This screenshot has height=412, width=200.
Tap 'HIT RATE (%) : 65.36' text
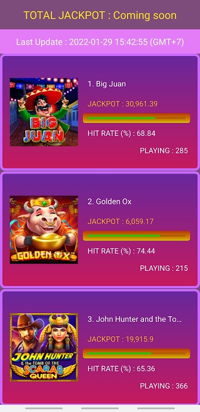pos(121,369)
